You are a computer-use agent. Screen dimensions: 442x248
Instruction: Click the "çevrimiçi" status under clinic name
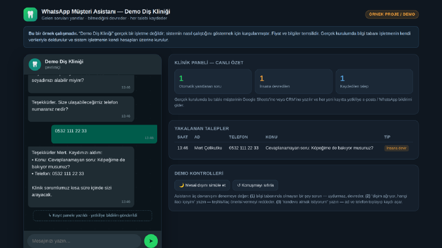[52, 67]
